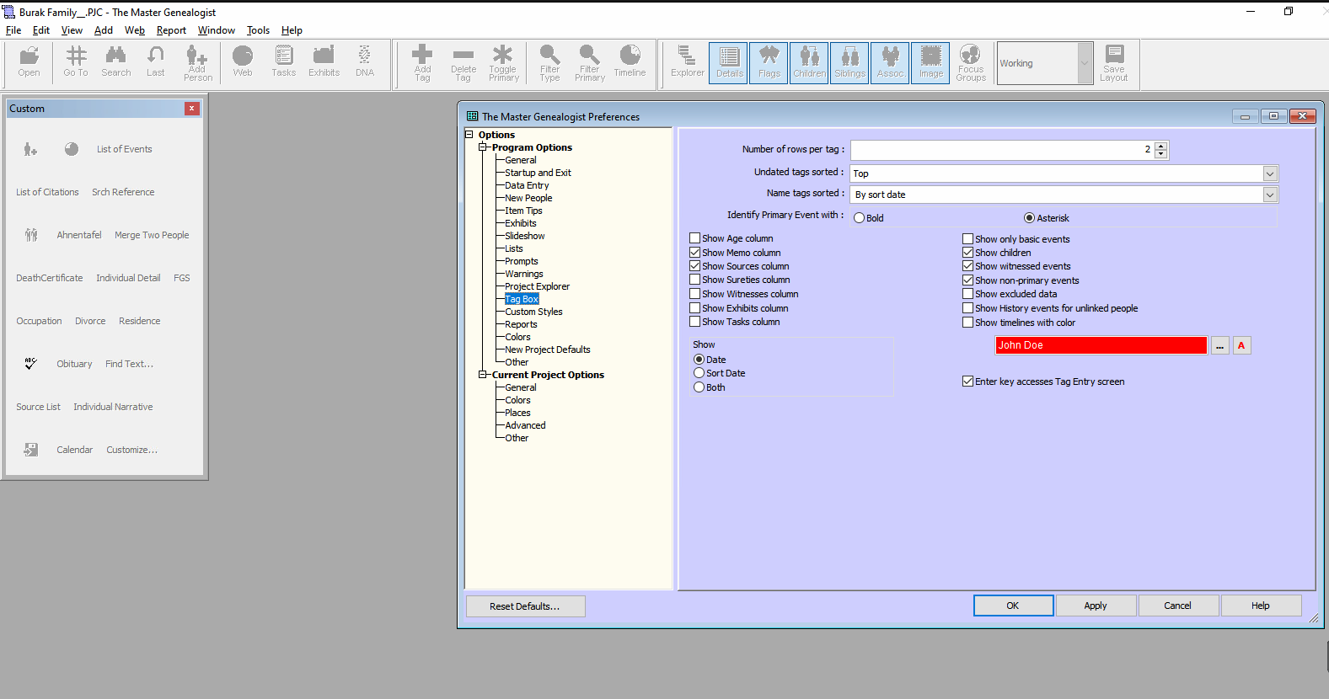Open the DNA toolbar tool
The height and width of the screenshot is (699, 1329).
tap(365, 61)
